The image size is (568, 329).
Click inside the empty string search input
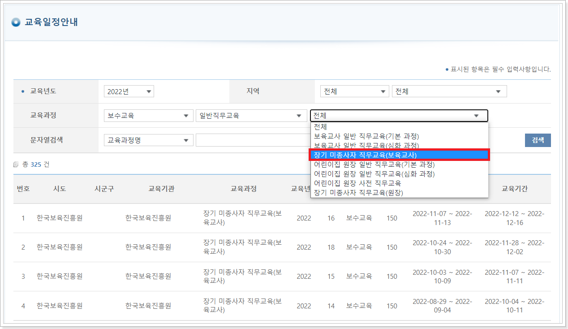[x=251, y=139]
